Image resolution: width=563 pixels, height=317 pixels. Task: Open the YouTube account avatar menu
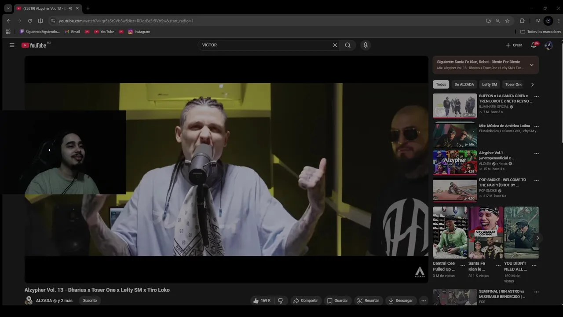click(x=548, y=45)
